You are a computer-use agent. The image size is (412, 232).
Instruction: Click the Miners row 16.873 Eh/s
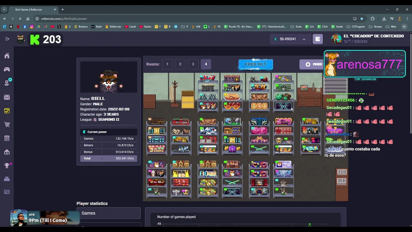click(x=108, y=145)
